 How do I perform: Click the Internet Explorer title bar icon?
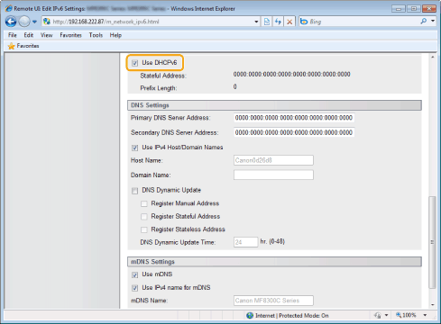coord(9,8)
